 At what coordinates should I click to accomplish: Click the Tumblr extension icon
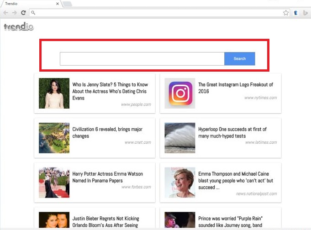pyautogui.click(x=296, y=13)
